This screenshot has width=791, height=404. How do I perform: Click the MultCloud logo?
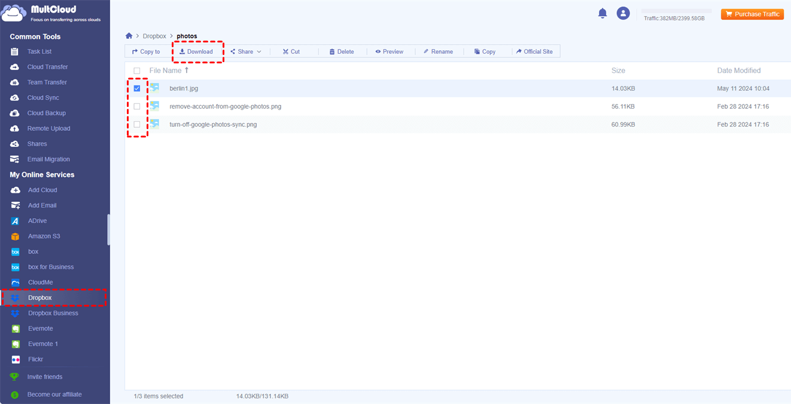[x=51, y=13]
